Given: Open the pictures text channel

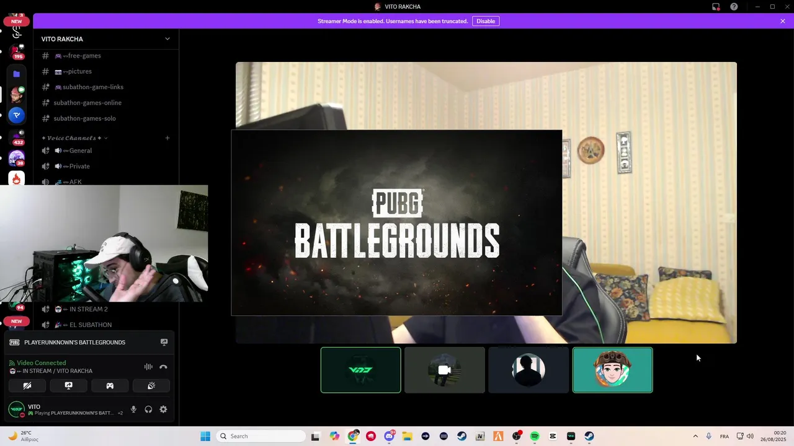Looking at the screenshot, I should 105,71.
